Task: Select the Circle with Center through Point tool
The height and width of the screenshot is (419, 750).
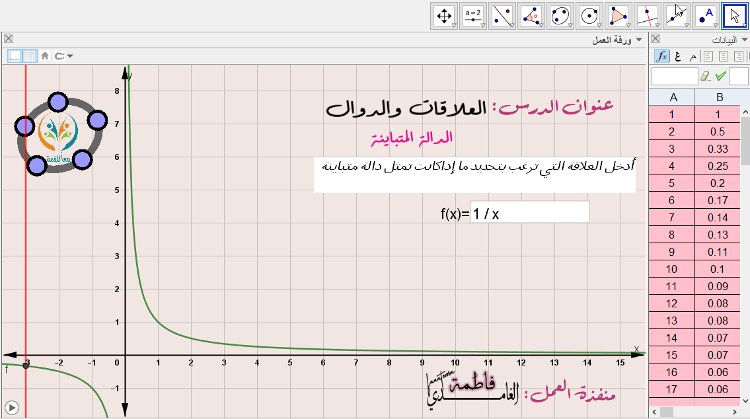Action: [589, 17]
